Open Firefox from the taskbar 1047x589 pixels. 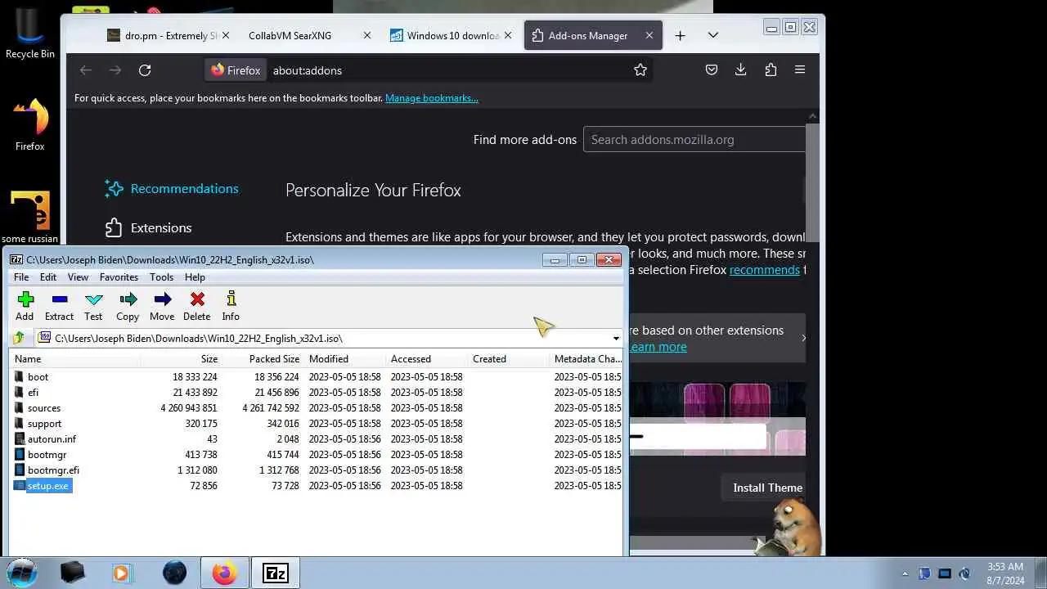[x=224, y=573]
